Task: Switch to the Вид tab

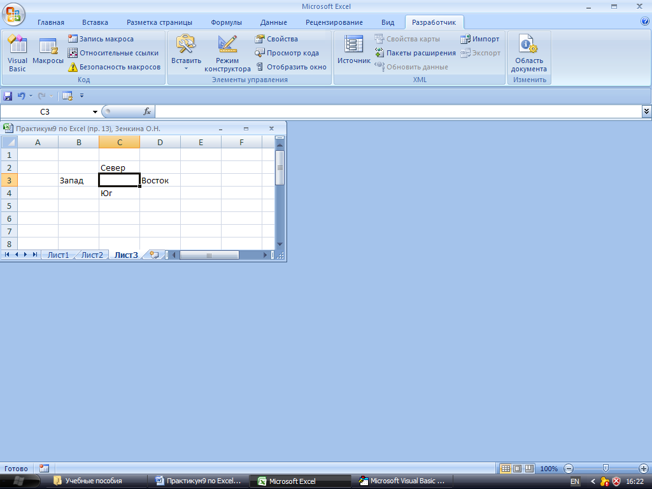Action: coord(388,22)
